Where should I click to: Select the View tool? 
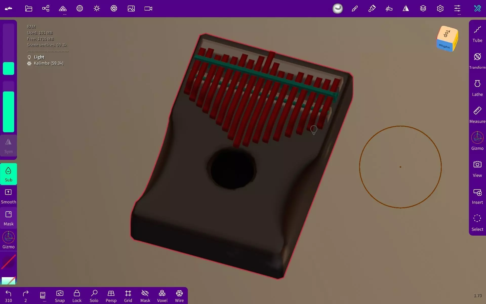coord(477,169)
